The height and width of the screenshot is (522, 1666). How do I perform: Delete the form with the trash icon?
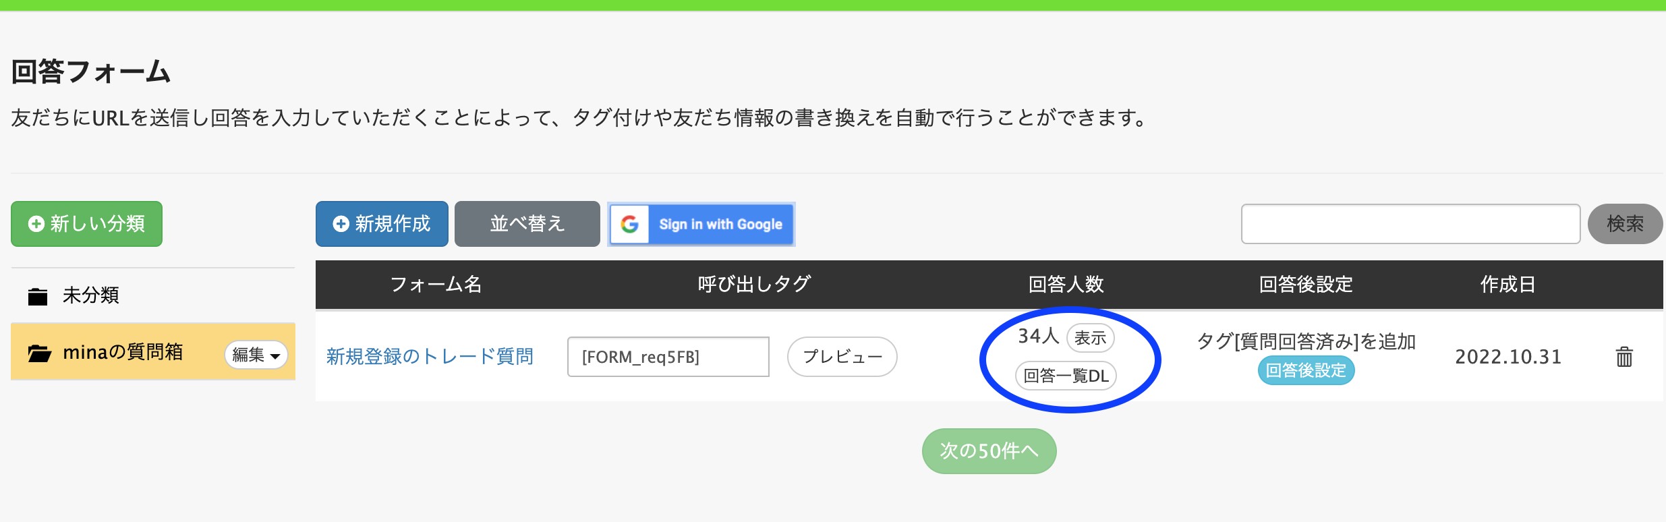click(x=1624, y=357)
